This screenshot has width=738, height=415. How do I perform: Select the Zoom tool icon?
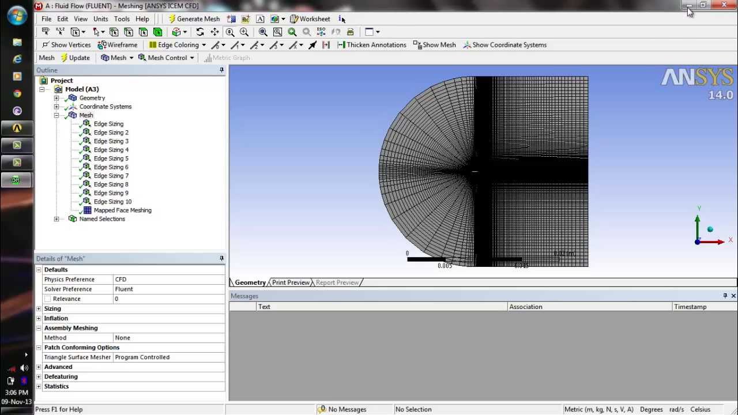(x=230, y=32)
